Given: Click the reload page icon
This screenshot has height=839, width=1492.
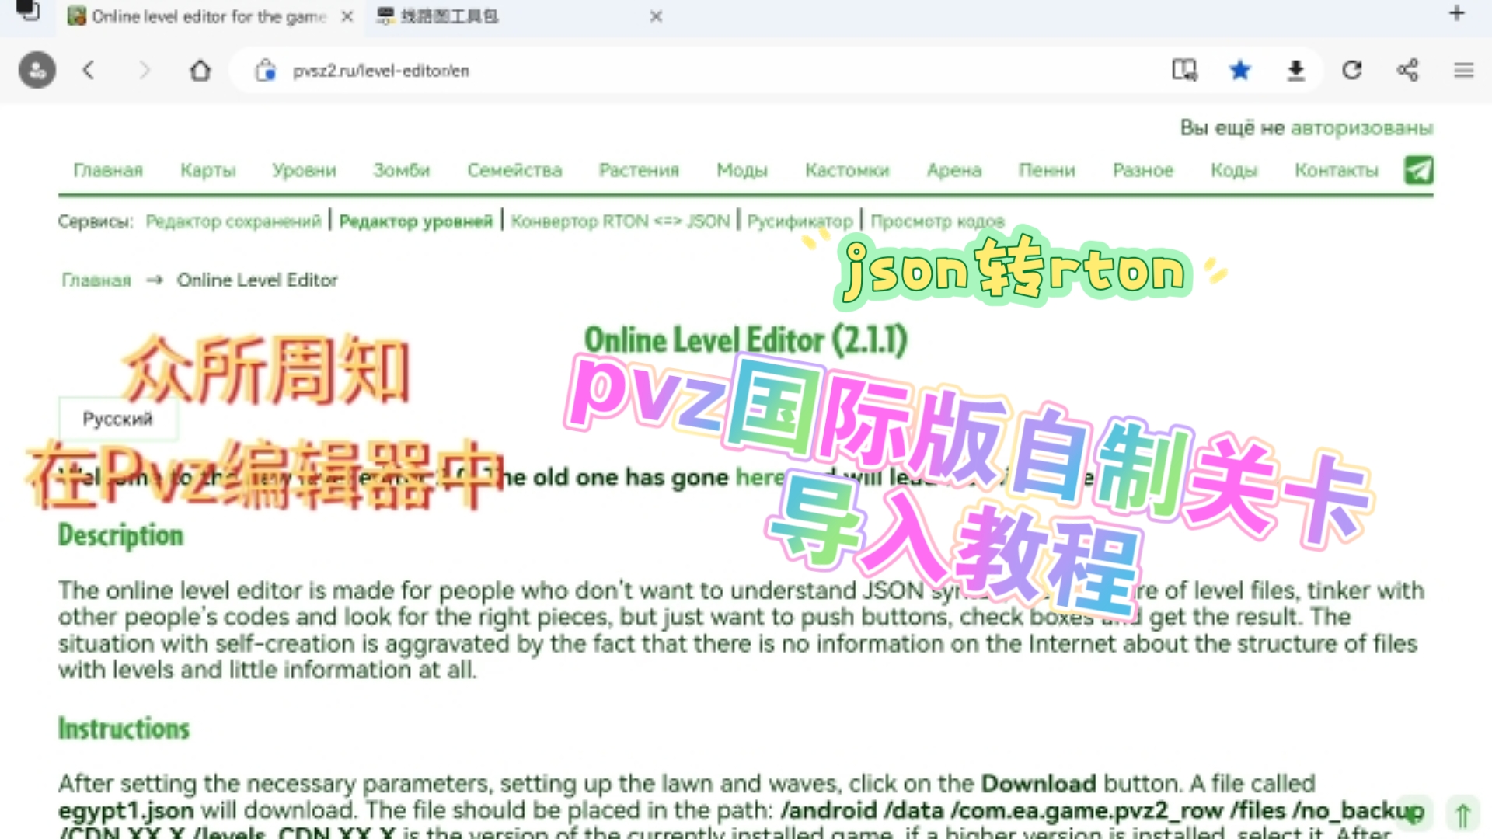Looking at the screenshot, I should tap(1352, 71).
